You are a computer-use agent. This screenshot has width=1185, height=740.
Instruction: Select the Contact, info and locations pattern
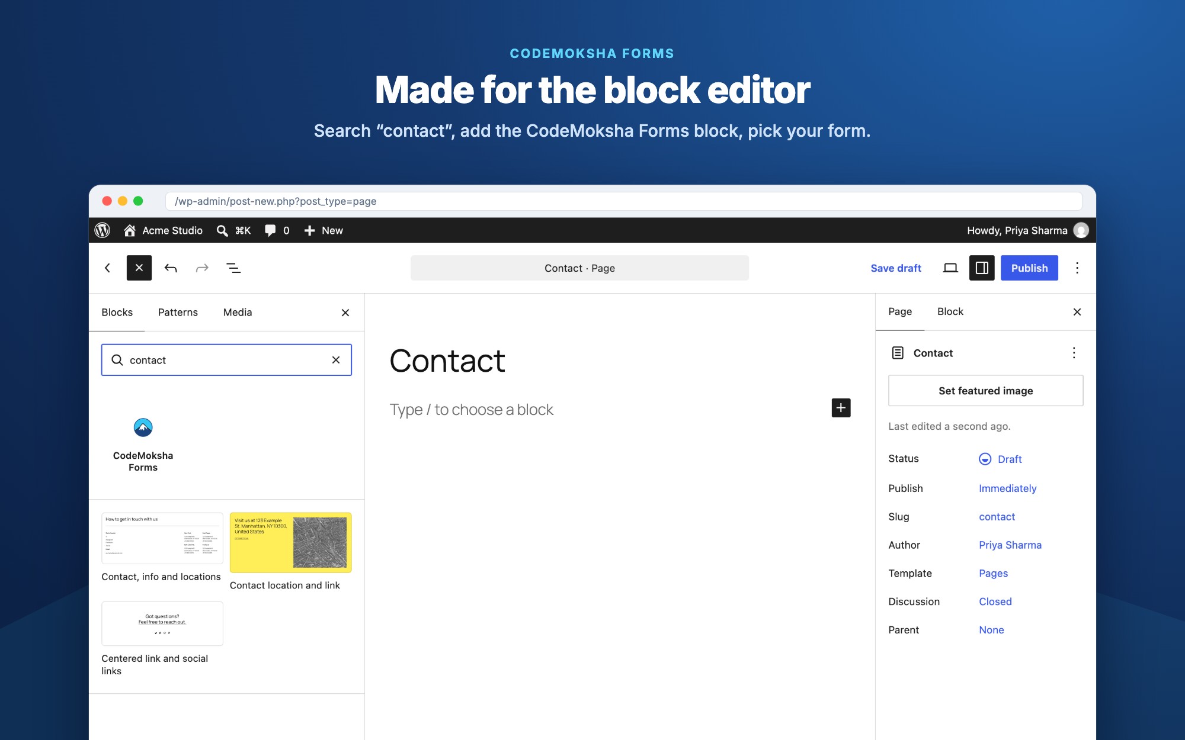pyautogui.click(x=162, y=548)
